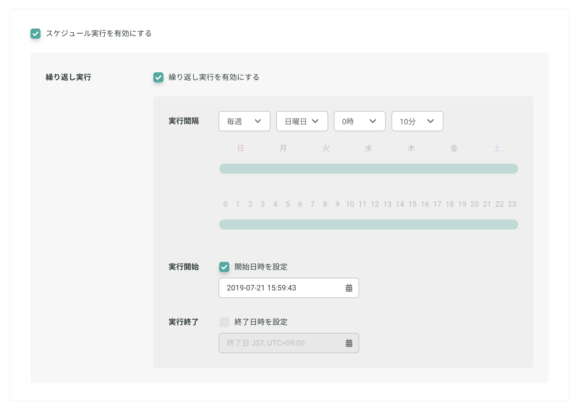Image resolution: width=579 pixels, height=409 pixels.
Task: Click start date field 2019-07-21 15:59:43
Action: [289, 288]
